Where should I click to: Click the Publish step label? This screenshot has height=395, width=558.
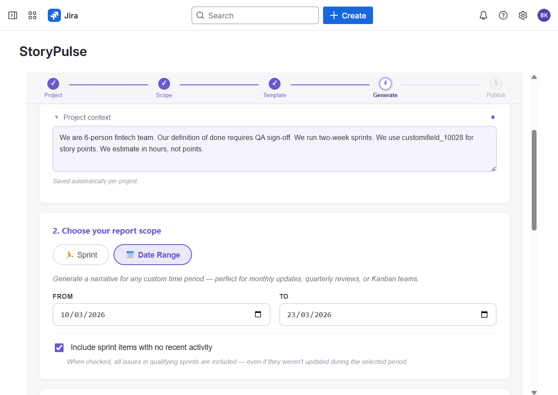pyautogui.click(x=496, y=95)
